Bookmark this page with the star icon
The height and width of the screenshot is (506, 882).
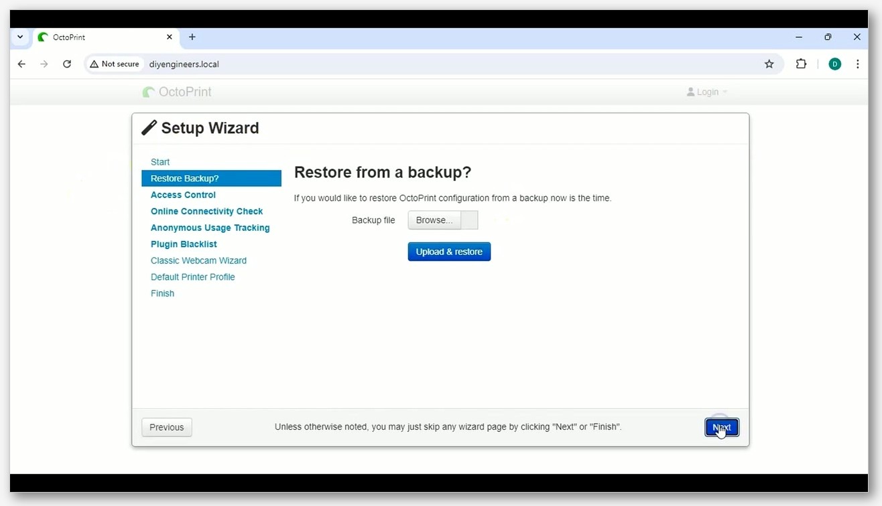click(769, 64)
